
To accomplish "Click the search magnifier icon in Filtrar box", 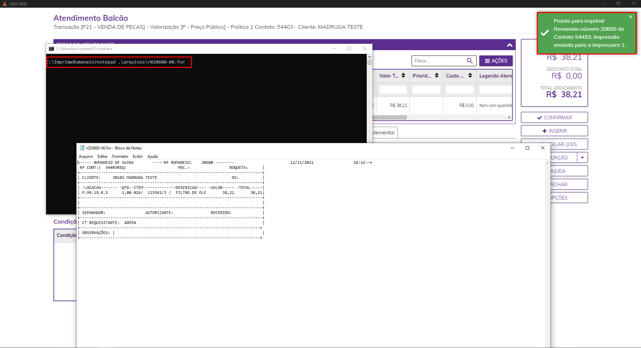I will 470,61.
